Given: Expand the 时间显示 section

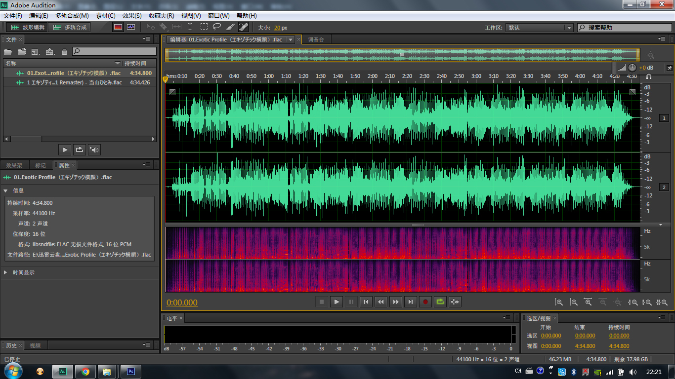Looking at the screenshot, I should (6, 272).
